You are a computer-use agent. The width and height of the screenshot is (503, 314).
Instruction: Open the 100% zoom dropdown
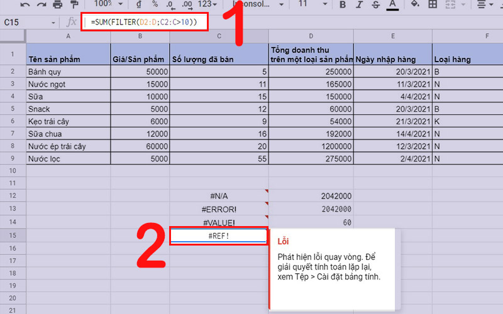point(108,4)
